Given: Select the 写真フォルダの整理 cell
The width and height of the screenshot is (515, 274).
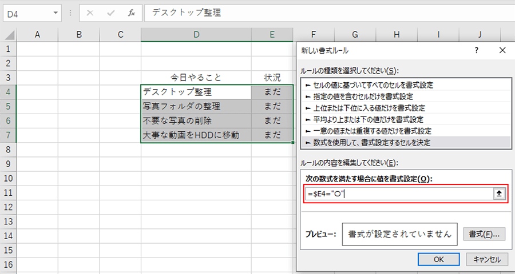Looking at the screenshot, I should 196,107.
